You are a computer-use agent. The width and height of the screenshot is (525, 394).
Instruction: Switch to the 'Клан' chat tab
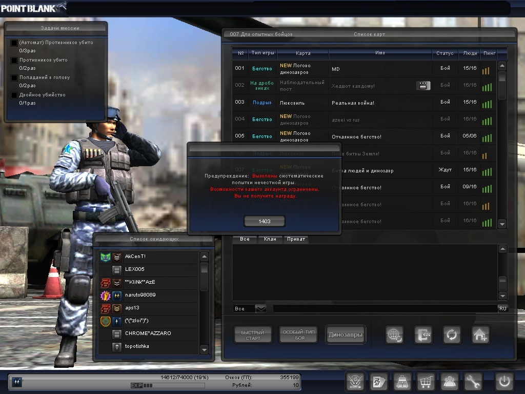[270, 239]
